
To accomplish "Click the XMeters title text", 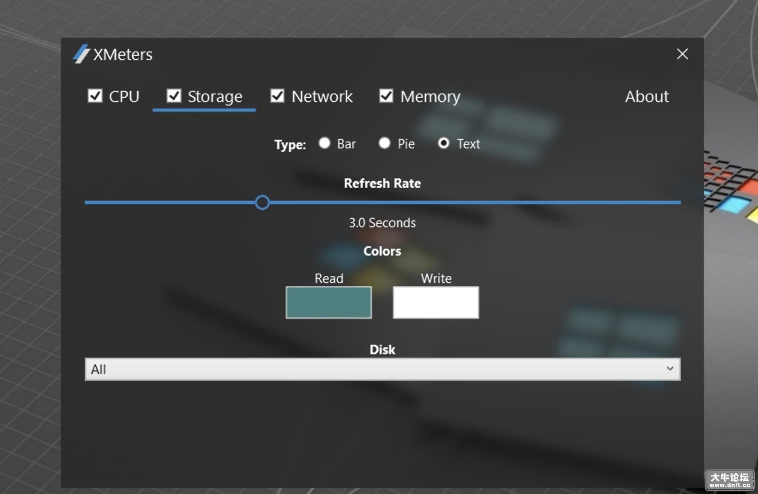I will click(123, 54).
